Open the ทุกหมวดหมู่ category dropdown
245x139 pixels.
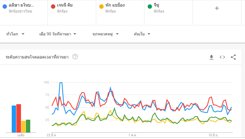coord(106,34)
